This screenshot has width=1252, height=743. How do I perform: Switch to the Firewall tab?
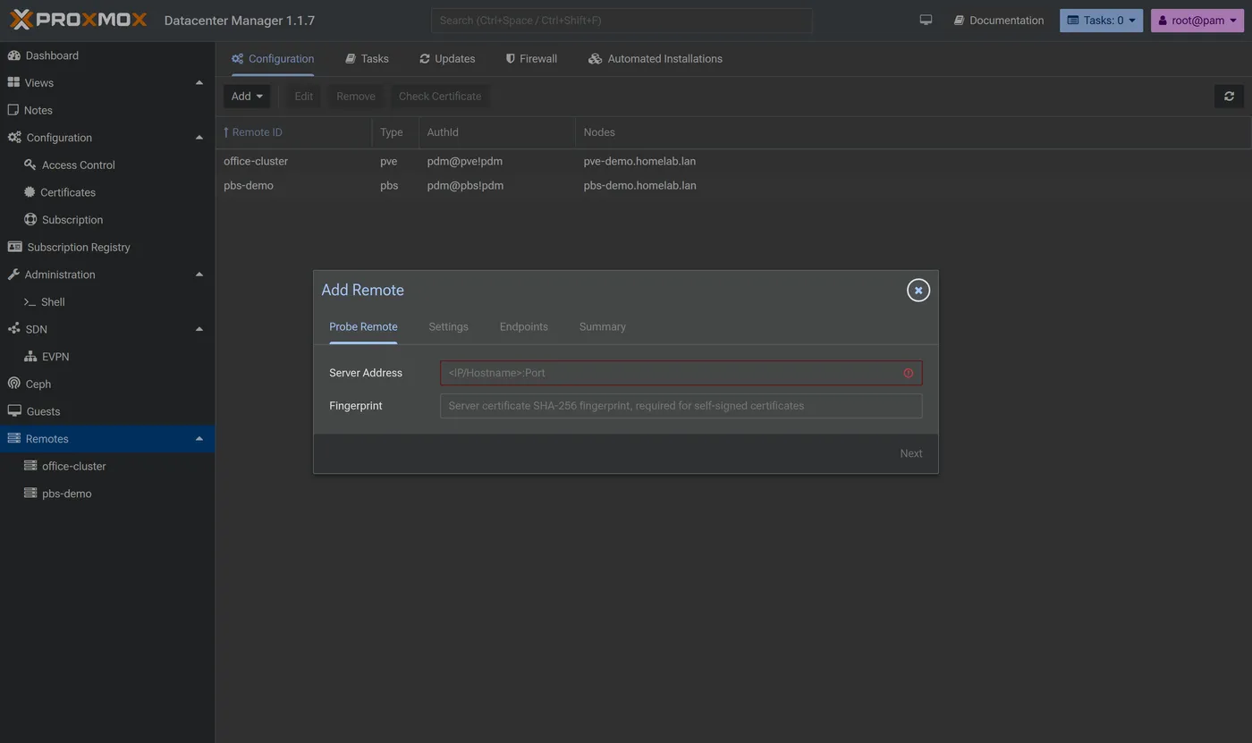(531, 58)
